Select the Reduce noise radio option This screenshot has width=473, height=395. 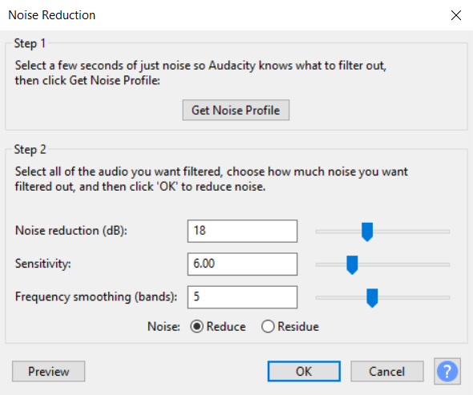pos(196,327)
